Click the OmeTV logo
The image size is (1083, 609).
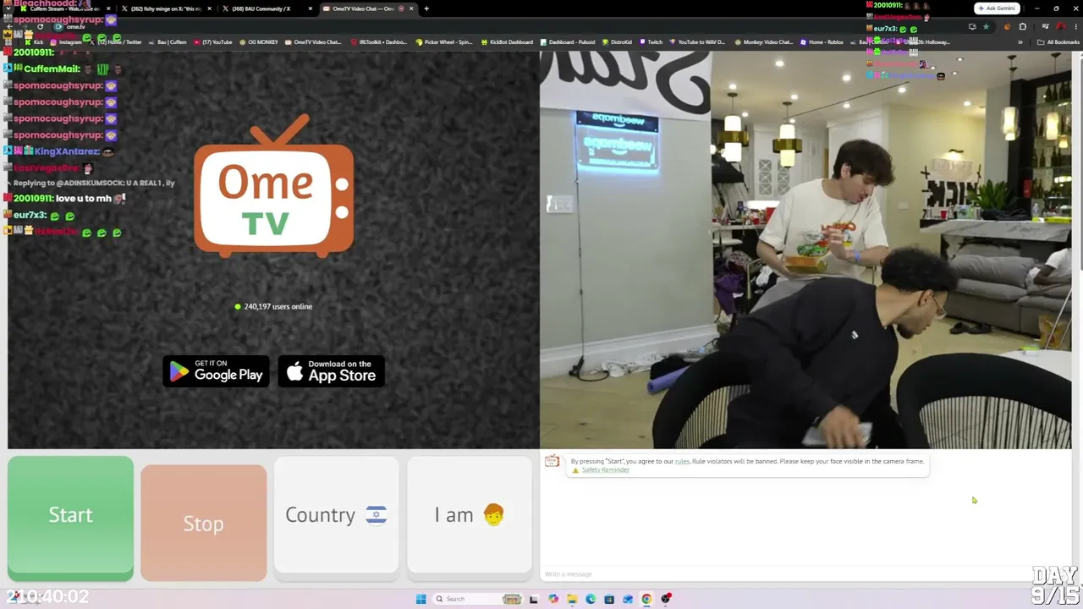point(273,186)
